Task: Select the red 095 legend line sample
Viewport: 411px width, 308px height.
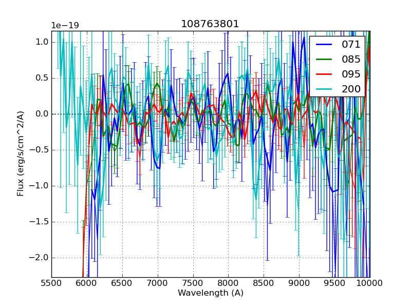Action: click(324, 74)
